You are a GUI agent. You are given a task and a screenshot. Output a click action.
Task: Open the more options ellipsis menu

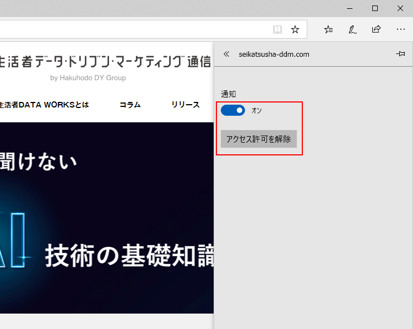click(401, 29)
